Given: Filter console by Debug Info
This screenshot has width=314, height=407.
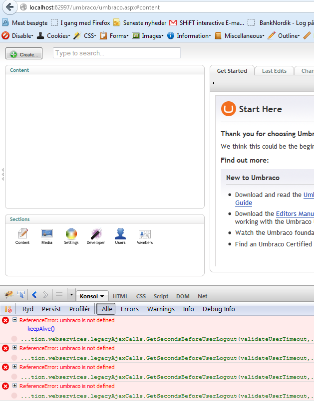Looking at the screenshot, I should click(219, 309).
